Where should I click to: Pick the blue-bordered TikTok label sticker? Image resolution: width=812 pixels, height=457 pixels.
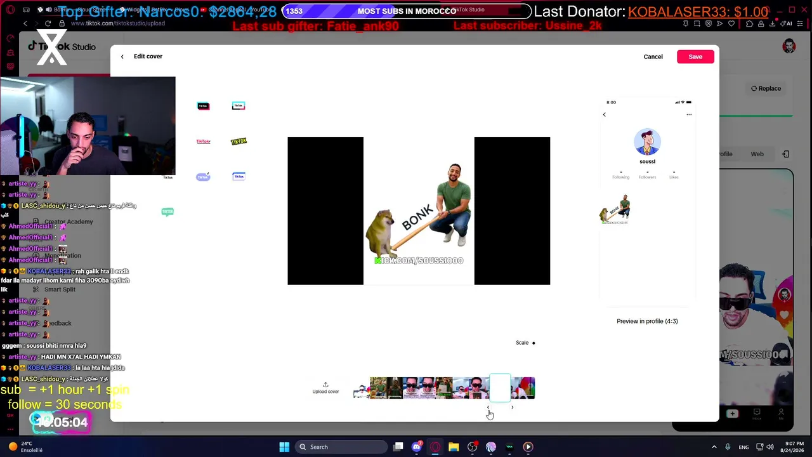(239, 176)
